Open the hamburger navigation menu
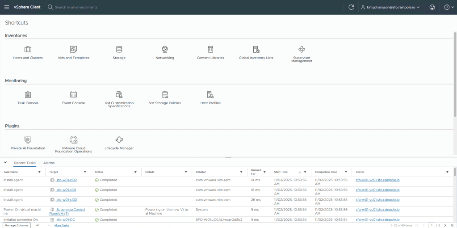Viewport: 457px width, 228px height. [7, 7]
